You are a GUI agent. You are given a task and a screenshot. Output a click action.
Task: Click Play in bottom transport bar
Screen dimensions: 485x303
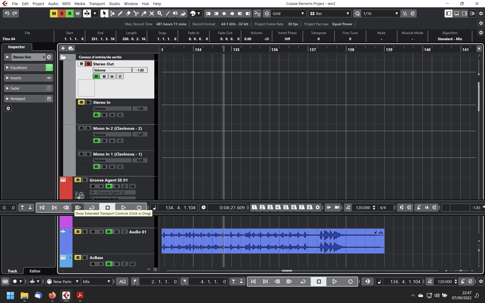pos(334,282)
